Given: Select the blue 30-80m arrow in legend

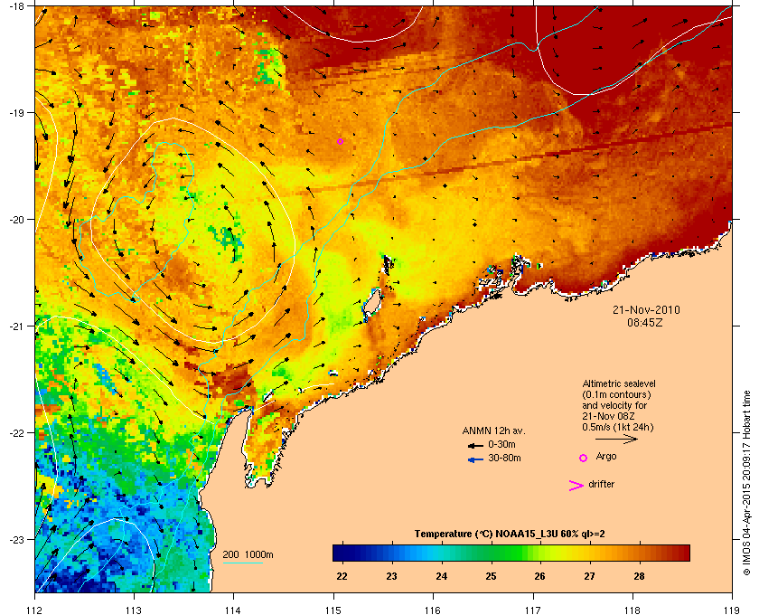Looking at the screenshot, I should tap(475, 459).
